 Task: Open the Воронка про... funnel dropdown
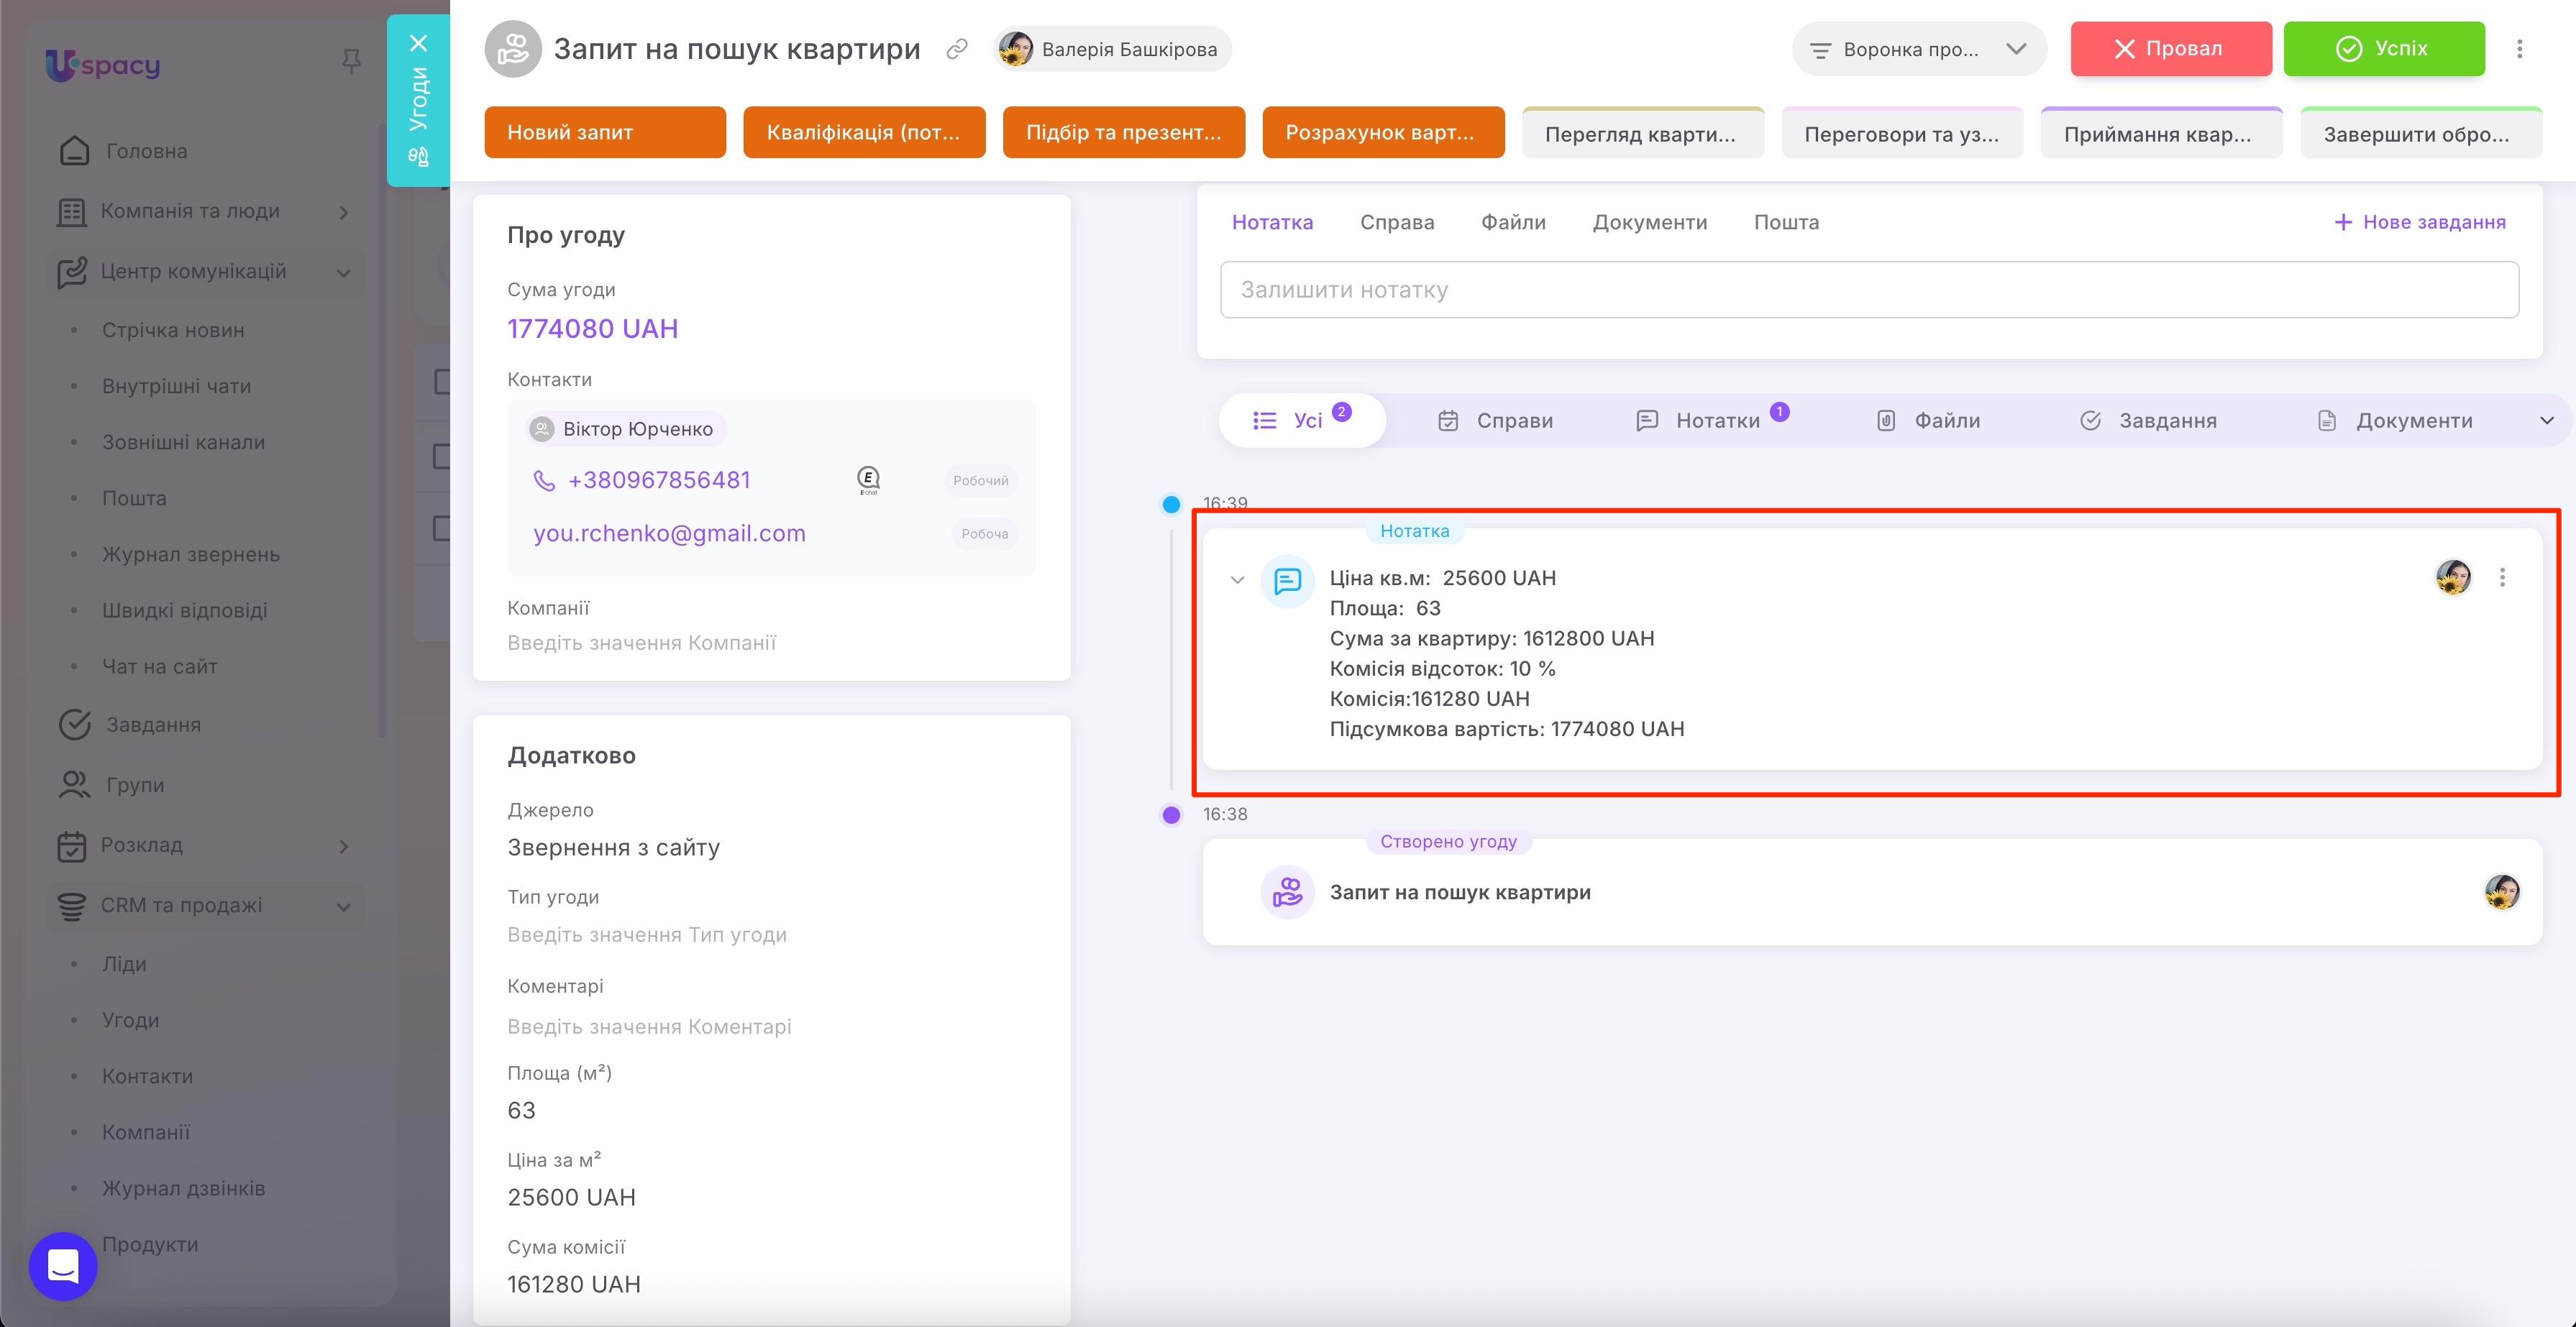point(1919,49)
